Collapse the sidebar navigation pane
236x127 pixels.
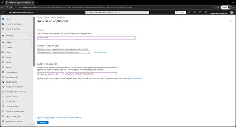(x=32, y=124)
